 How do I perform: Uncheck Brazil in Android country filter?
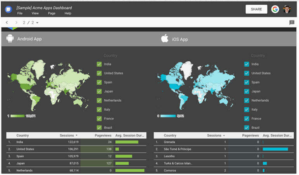coord(99,127)
